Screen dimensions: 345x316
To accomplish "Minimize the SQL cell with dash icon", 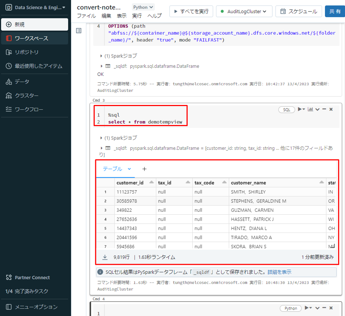I will (x=324, y=109).
